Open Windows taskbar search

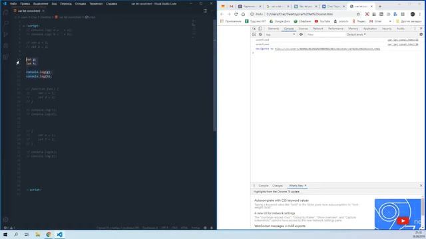[x=16, y=234]
